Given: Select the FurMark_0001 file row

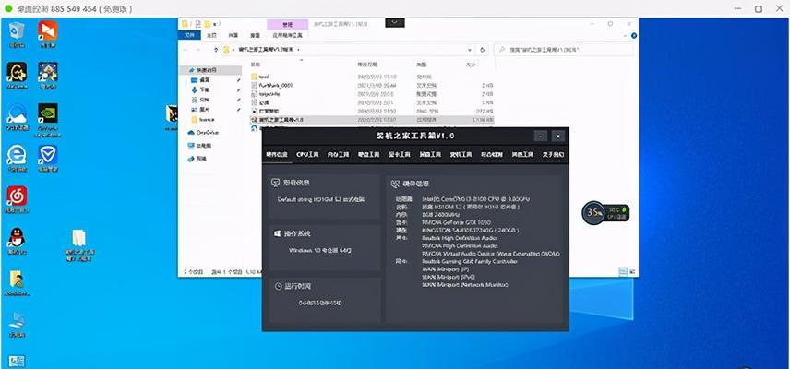Looking at the screenshot, I should coord(372,85).
